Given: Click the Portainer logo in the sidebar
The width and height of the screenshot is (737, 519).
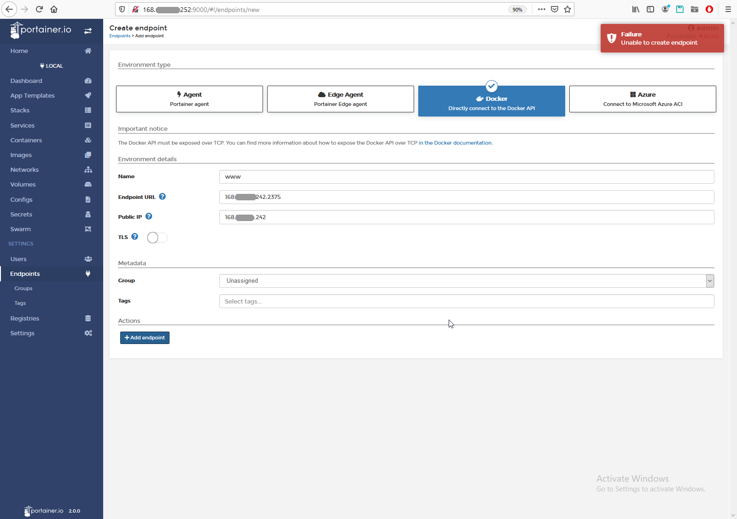Looking at the screenshot, I should tap(41, 30).
